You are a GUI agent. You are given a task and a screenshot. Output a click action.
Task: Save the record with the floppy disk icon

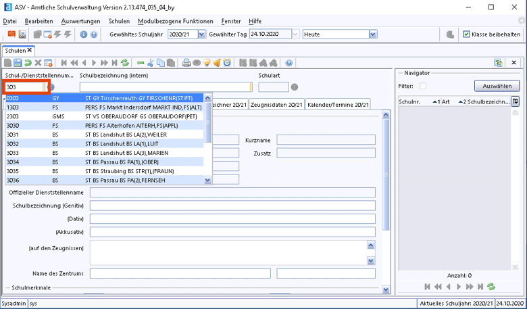click(18, 63)
